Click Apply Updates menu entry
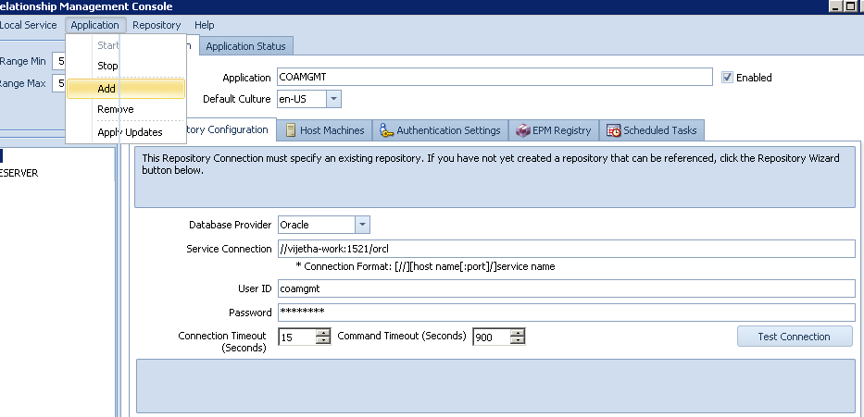864x417 pixels. pos(130,132)
